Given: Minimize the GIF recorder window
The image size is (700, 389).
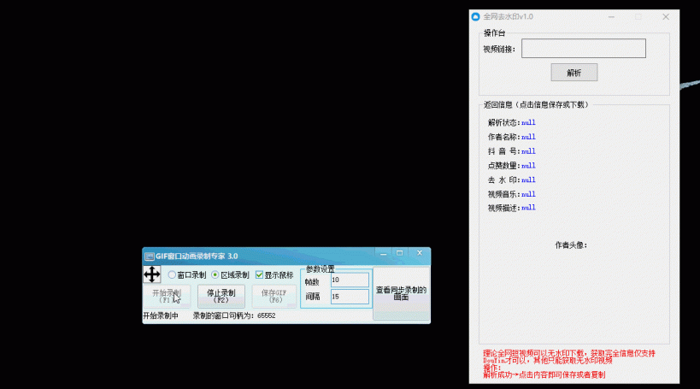Looking at the screenshot, I should (383, 253).
